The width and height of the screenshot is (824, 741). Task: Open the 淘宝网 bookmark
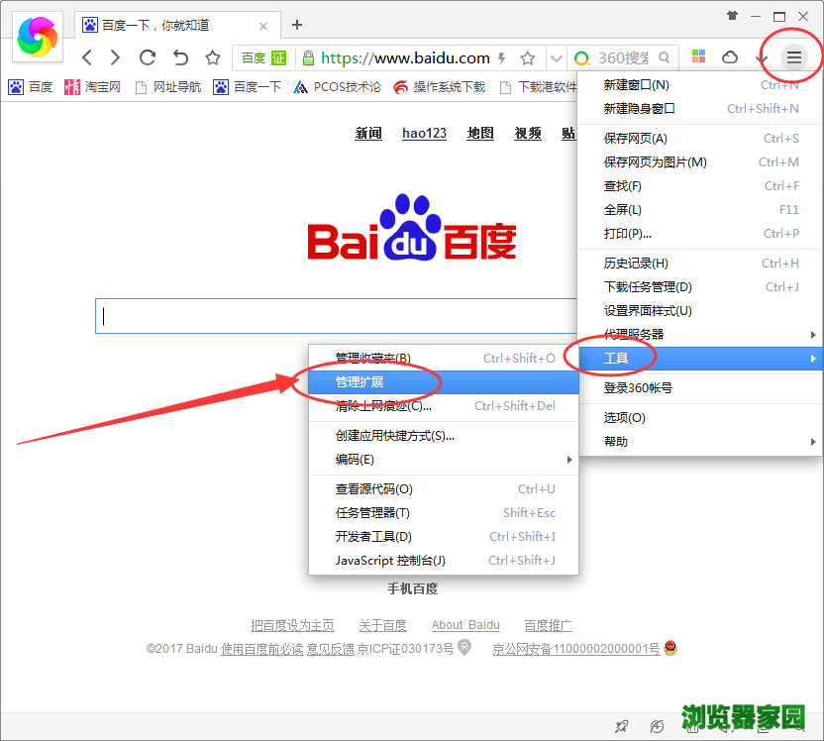(x=92, y=87)
